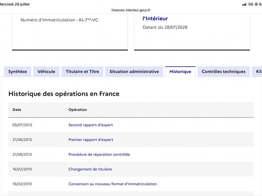Image resolution: width=262 pixels, height=196 pixels.
Task: Open the Véhicule tab
Action: pyautogui.click(x=46, y=72)
